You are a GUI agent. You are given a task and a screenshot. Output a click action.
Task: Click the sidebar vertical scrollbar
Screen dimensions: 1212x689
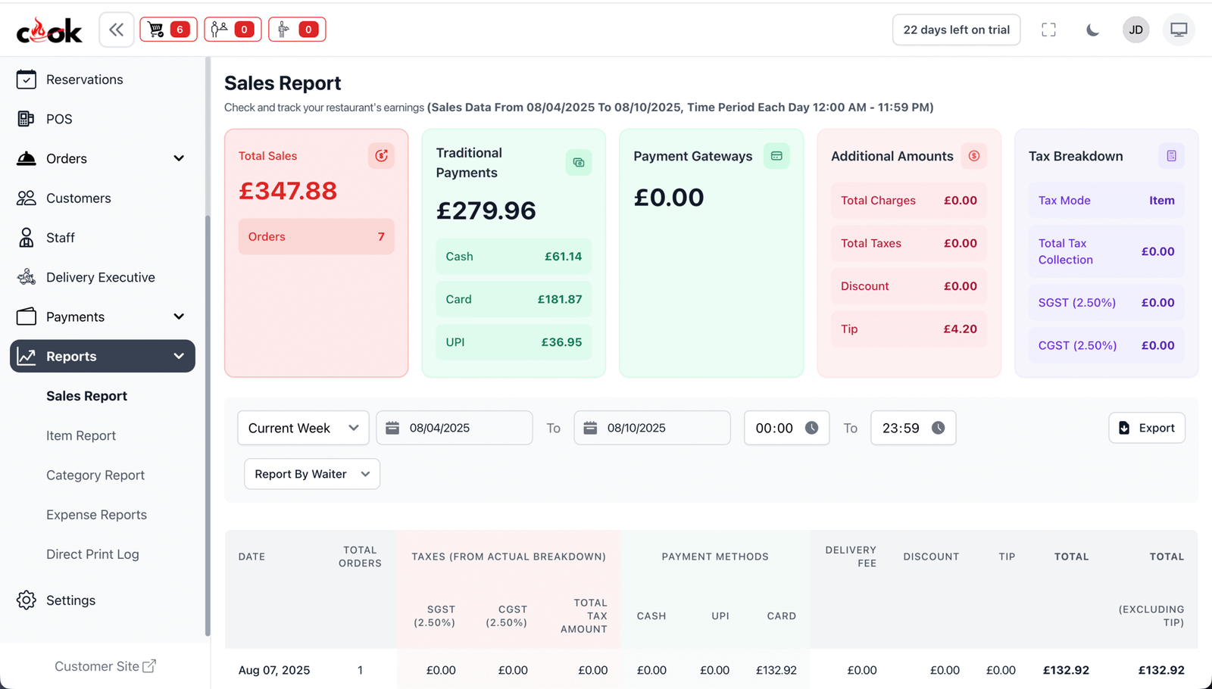point(208,424)
